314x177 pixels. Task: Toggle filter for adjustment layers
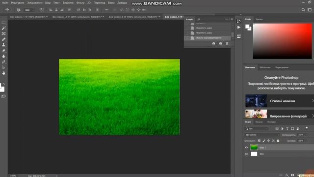[282, 129]
